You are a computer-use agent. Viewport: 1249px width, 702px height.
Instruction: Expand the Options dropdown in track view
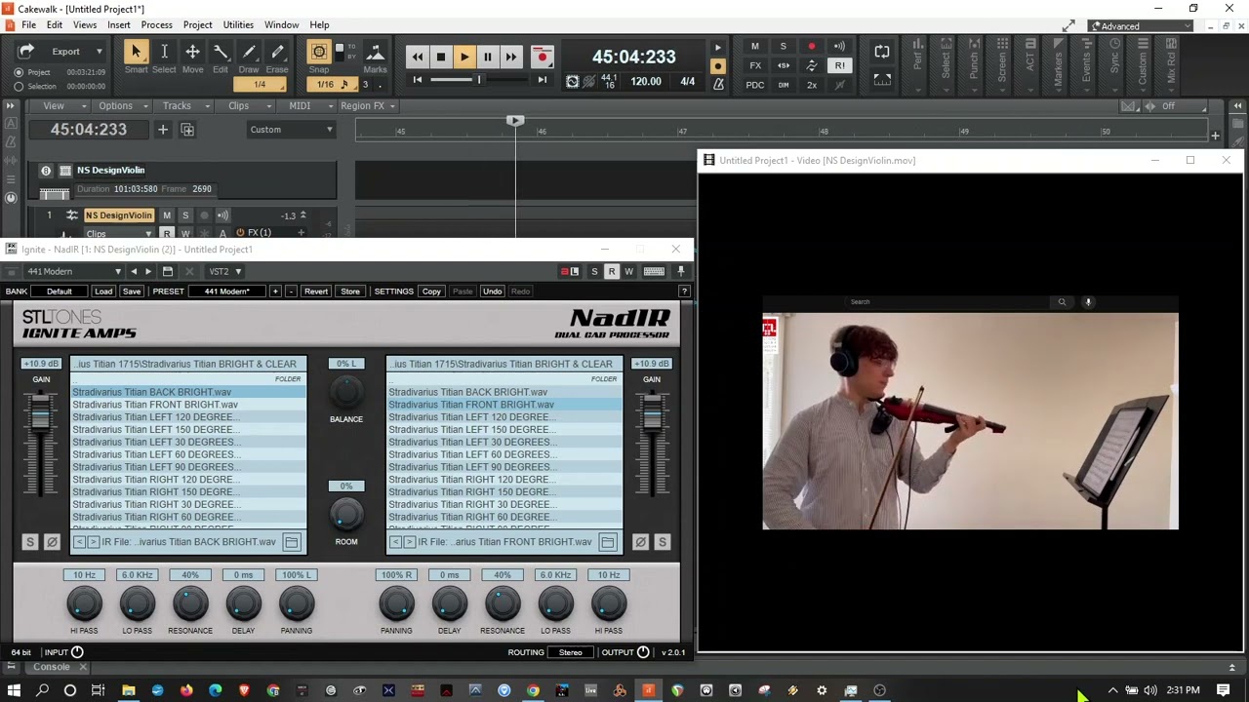122,105
